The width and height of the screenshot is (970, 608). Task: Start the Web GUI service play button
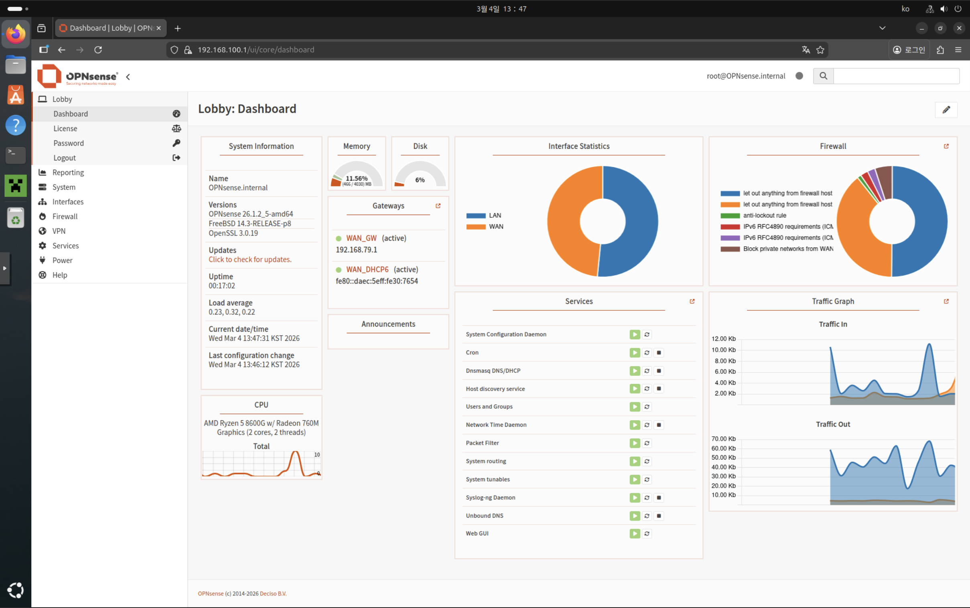635,534
